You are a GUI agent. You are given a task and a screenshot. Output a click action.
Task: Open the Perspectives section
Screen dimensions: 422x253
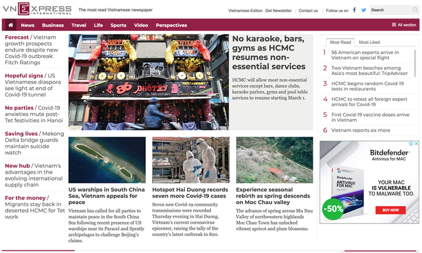(171, 25)
